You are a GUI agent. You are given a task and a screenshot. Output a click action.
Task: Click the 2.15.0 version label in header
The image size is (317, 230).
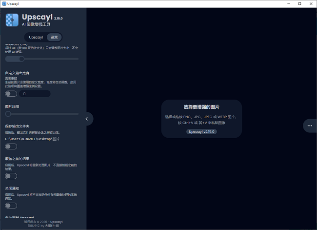pos(58,19)
